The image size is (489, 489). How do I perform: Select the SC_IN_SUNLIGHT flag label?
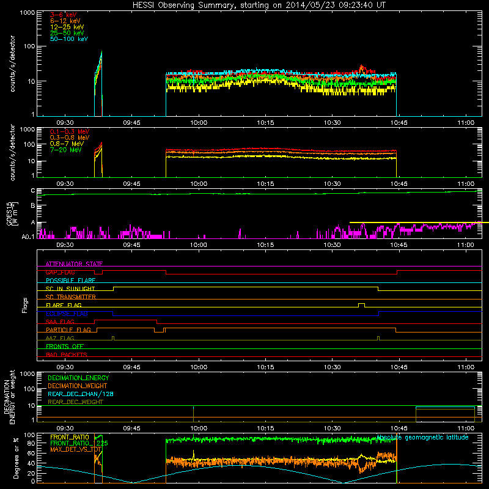pyautogui.click(x=70, y=289)
